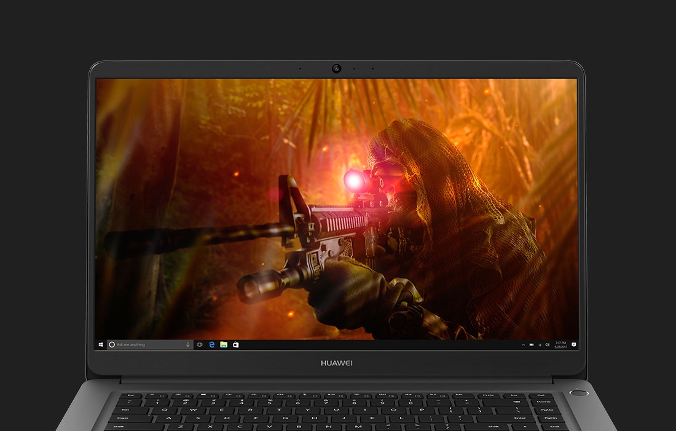Open the Windows Start menu
The width and height of the screenshot is (676, 431).
[100, 345]
